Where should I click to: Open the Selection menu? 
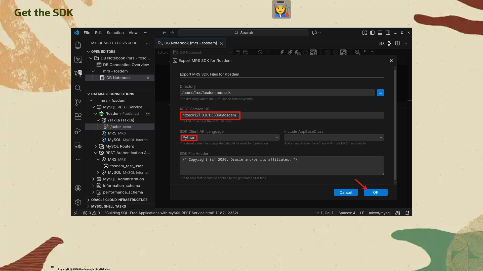(115, 33)
